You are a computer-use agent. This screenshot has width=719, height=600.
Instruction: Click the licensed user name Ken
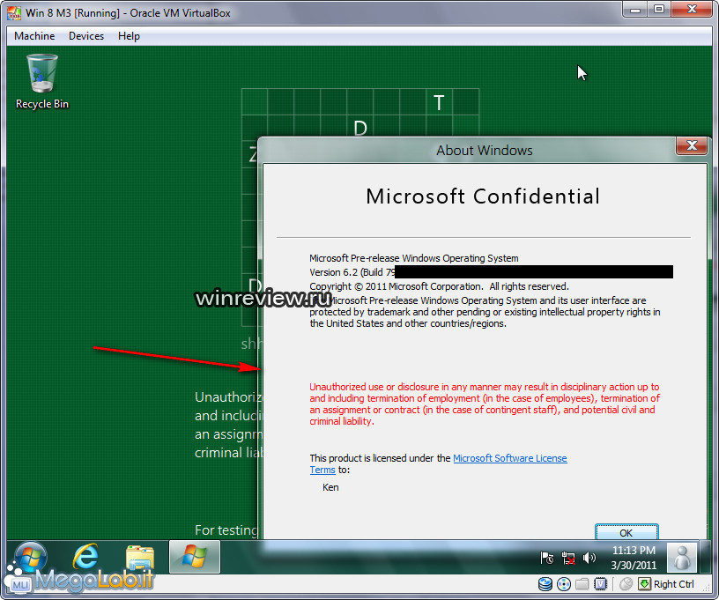pos(330,487)
